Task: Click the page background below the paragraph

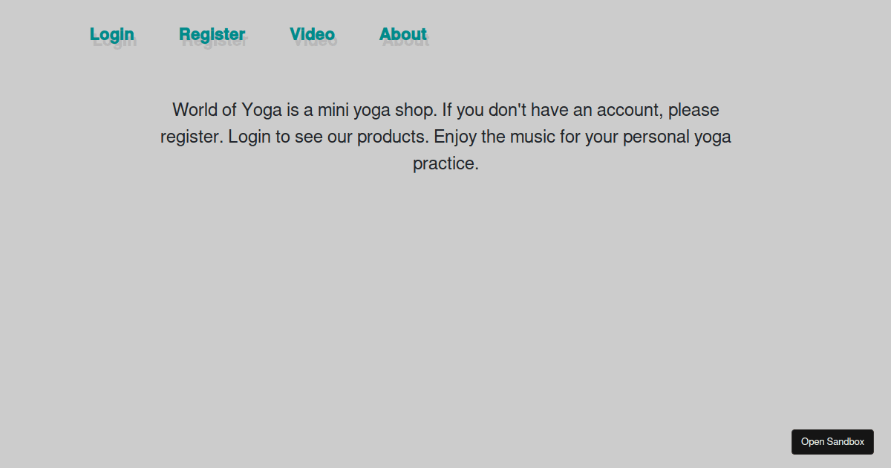Action: [446, 297]
